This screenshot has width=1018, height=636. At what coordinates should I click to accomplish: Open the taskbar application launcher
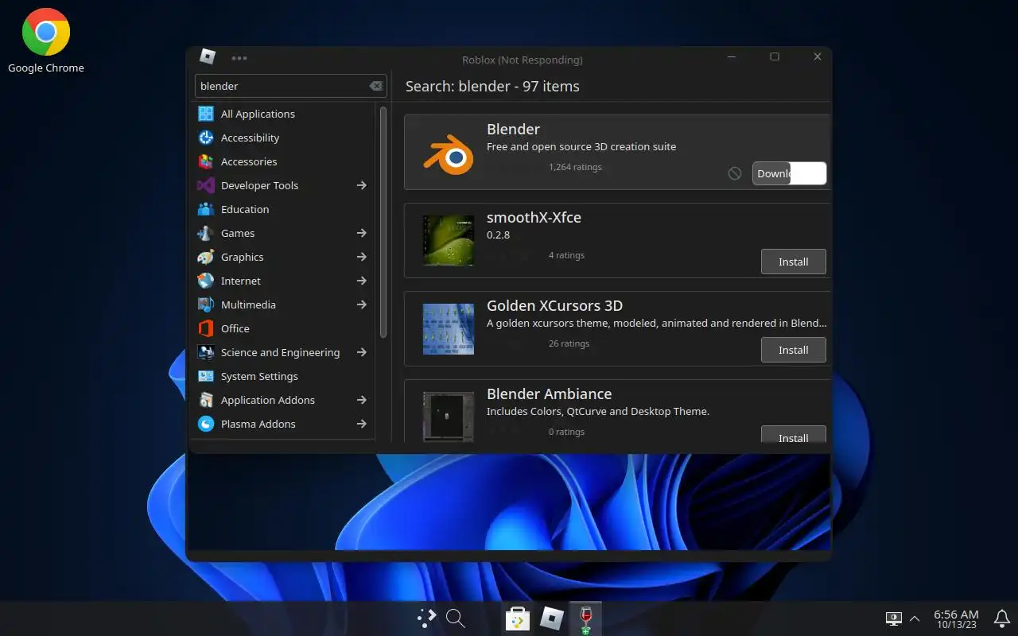click(427, 618)
